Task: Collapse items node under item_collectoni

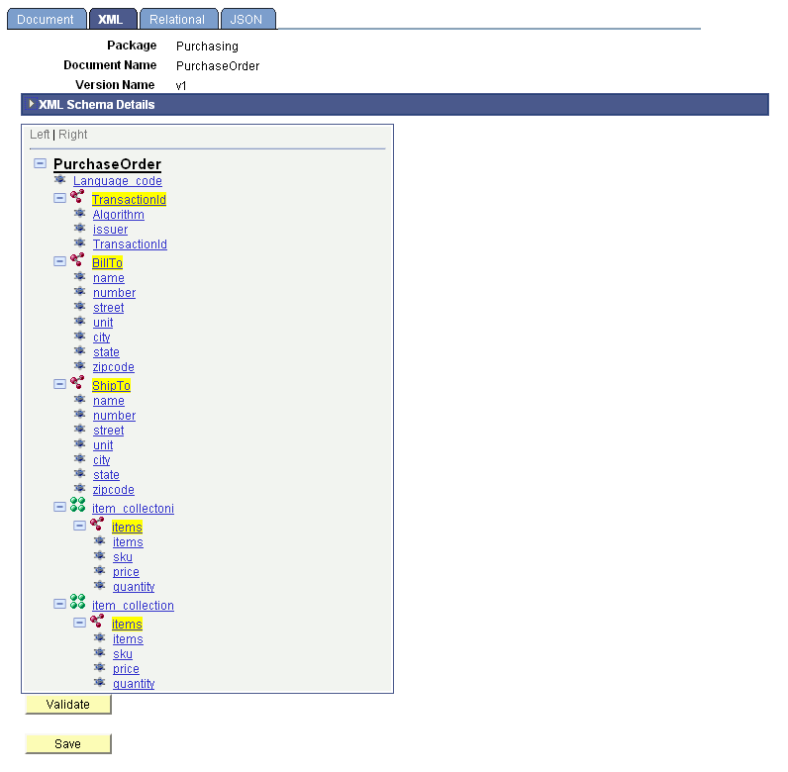Action: pyautogui.click(x=79, y=526)
